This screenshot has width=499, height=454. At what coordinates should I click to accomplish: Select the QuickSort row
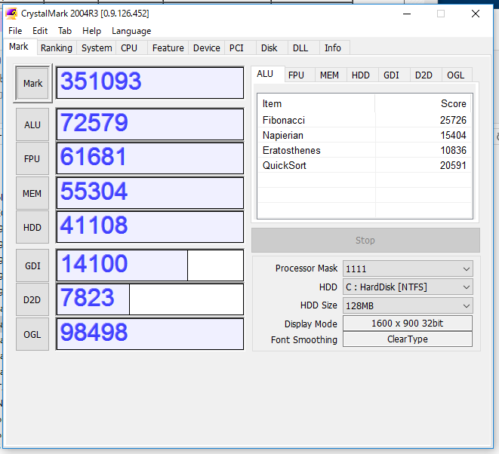(365, 165)
